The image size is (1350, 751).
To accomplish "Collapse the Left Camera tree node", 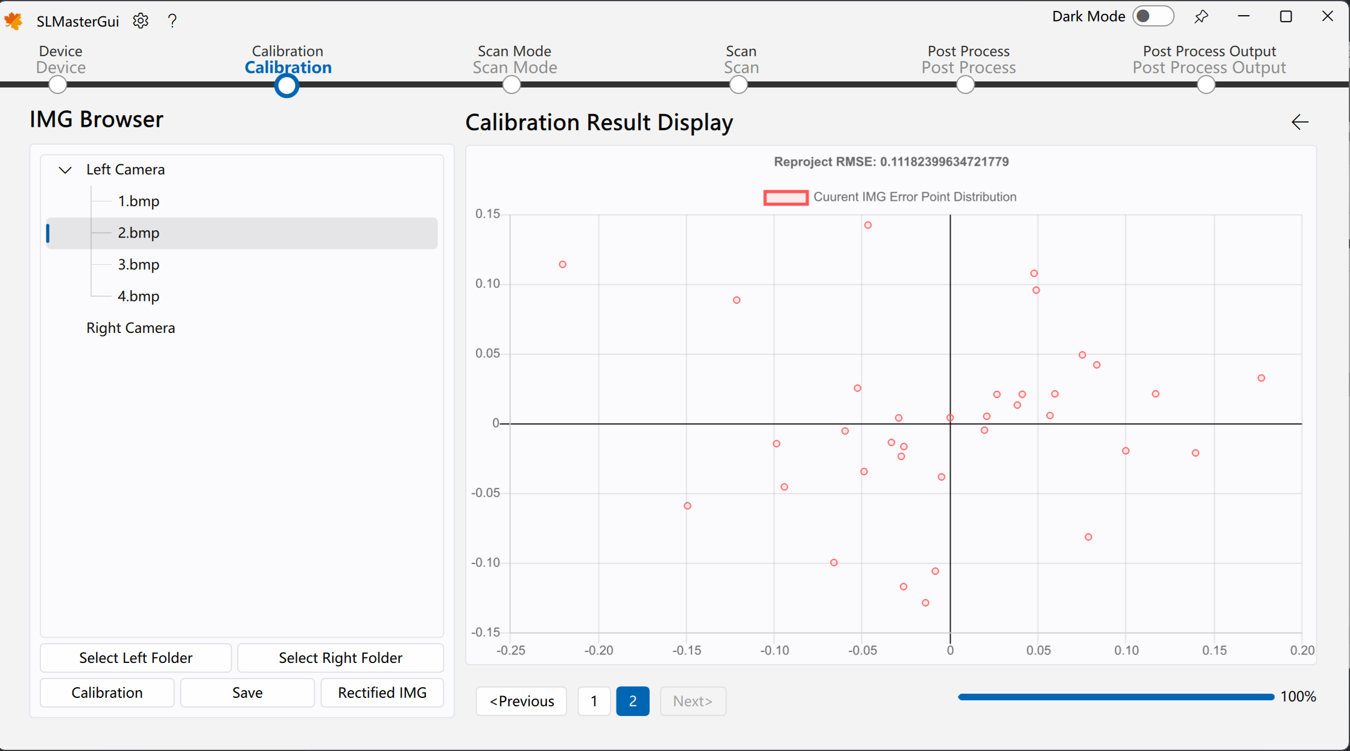I will tap(65, 170).
